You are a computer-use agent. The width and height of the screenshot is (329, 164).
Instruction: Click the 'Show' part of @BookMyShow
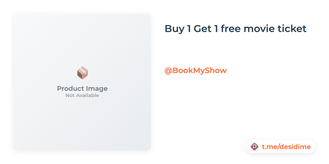217,71
